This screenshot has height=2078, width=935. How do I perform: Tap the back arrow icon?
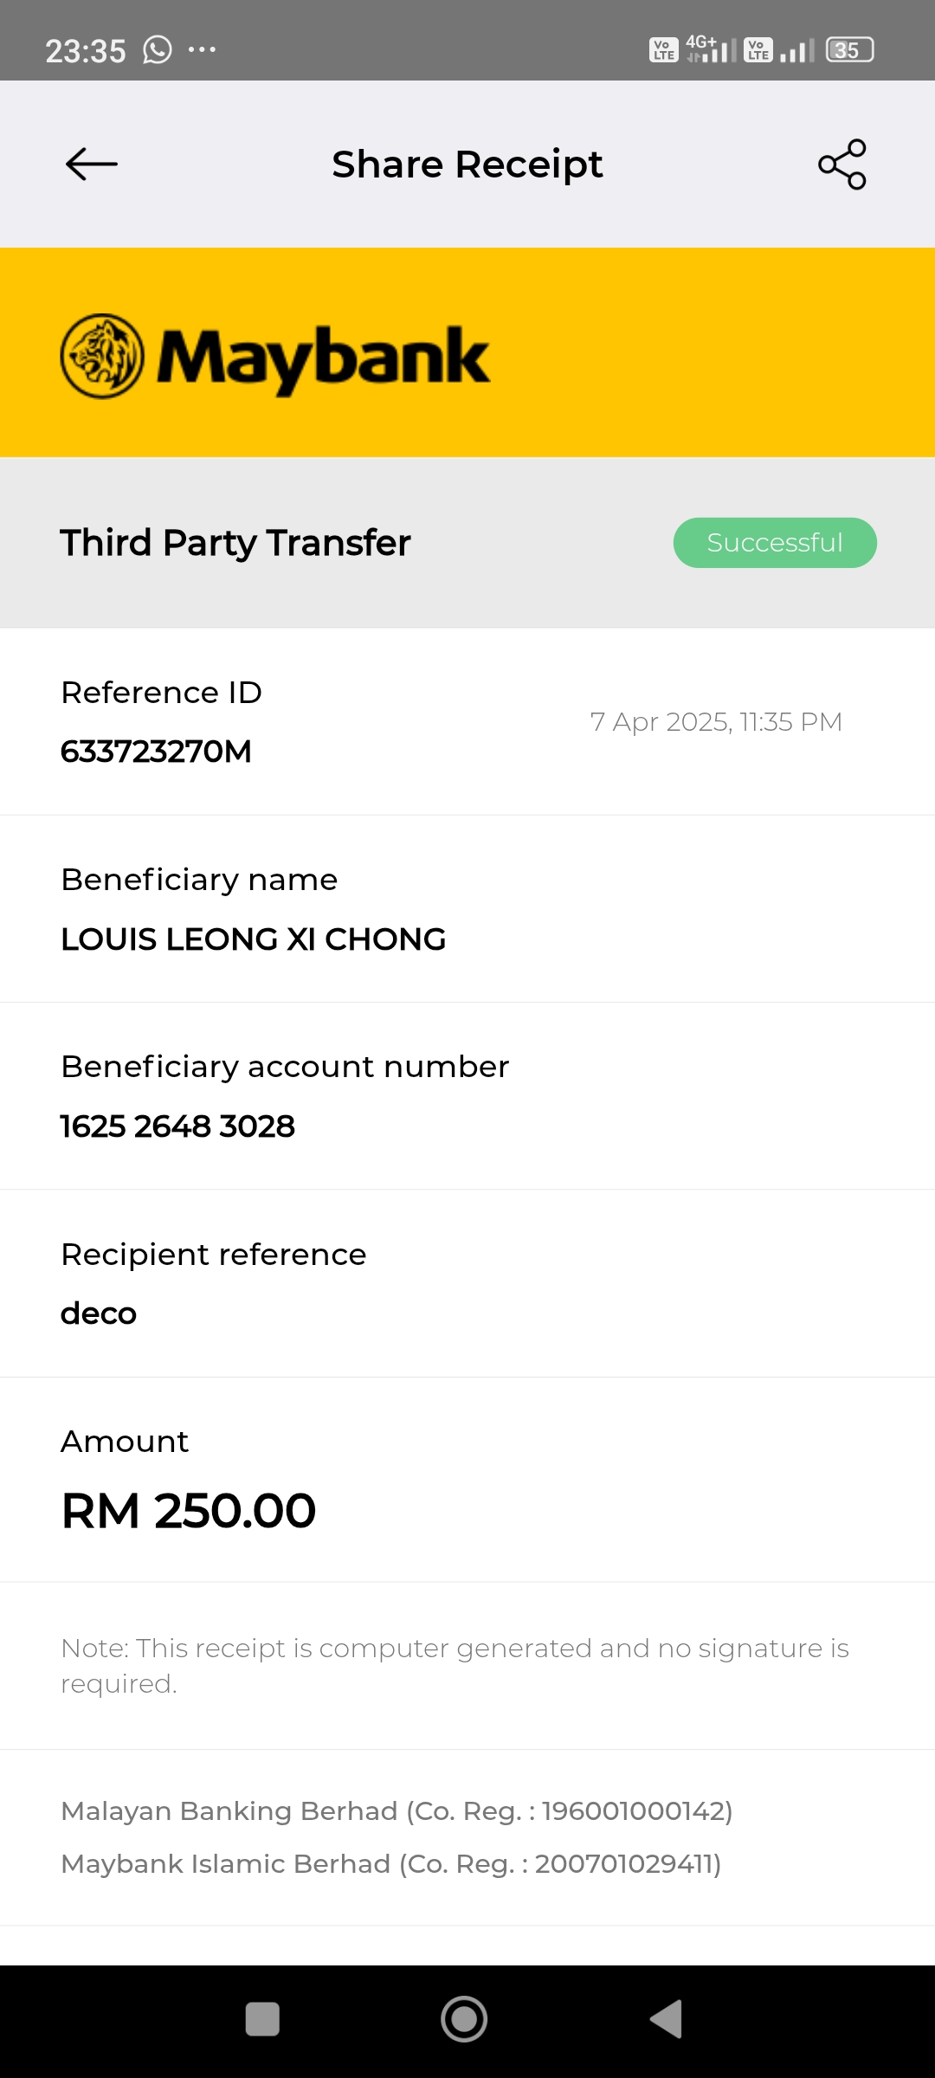(x=92, y=164)
